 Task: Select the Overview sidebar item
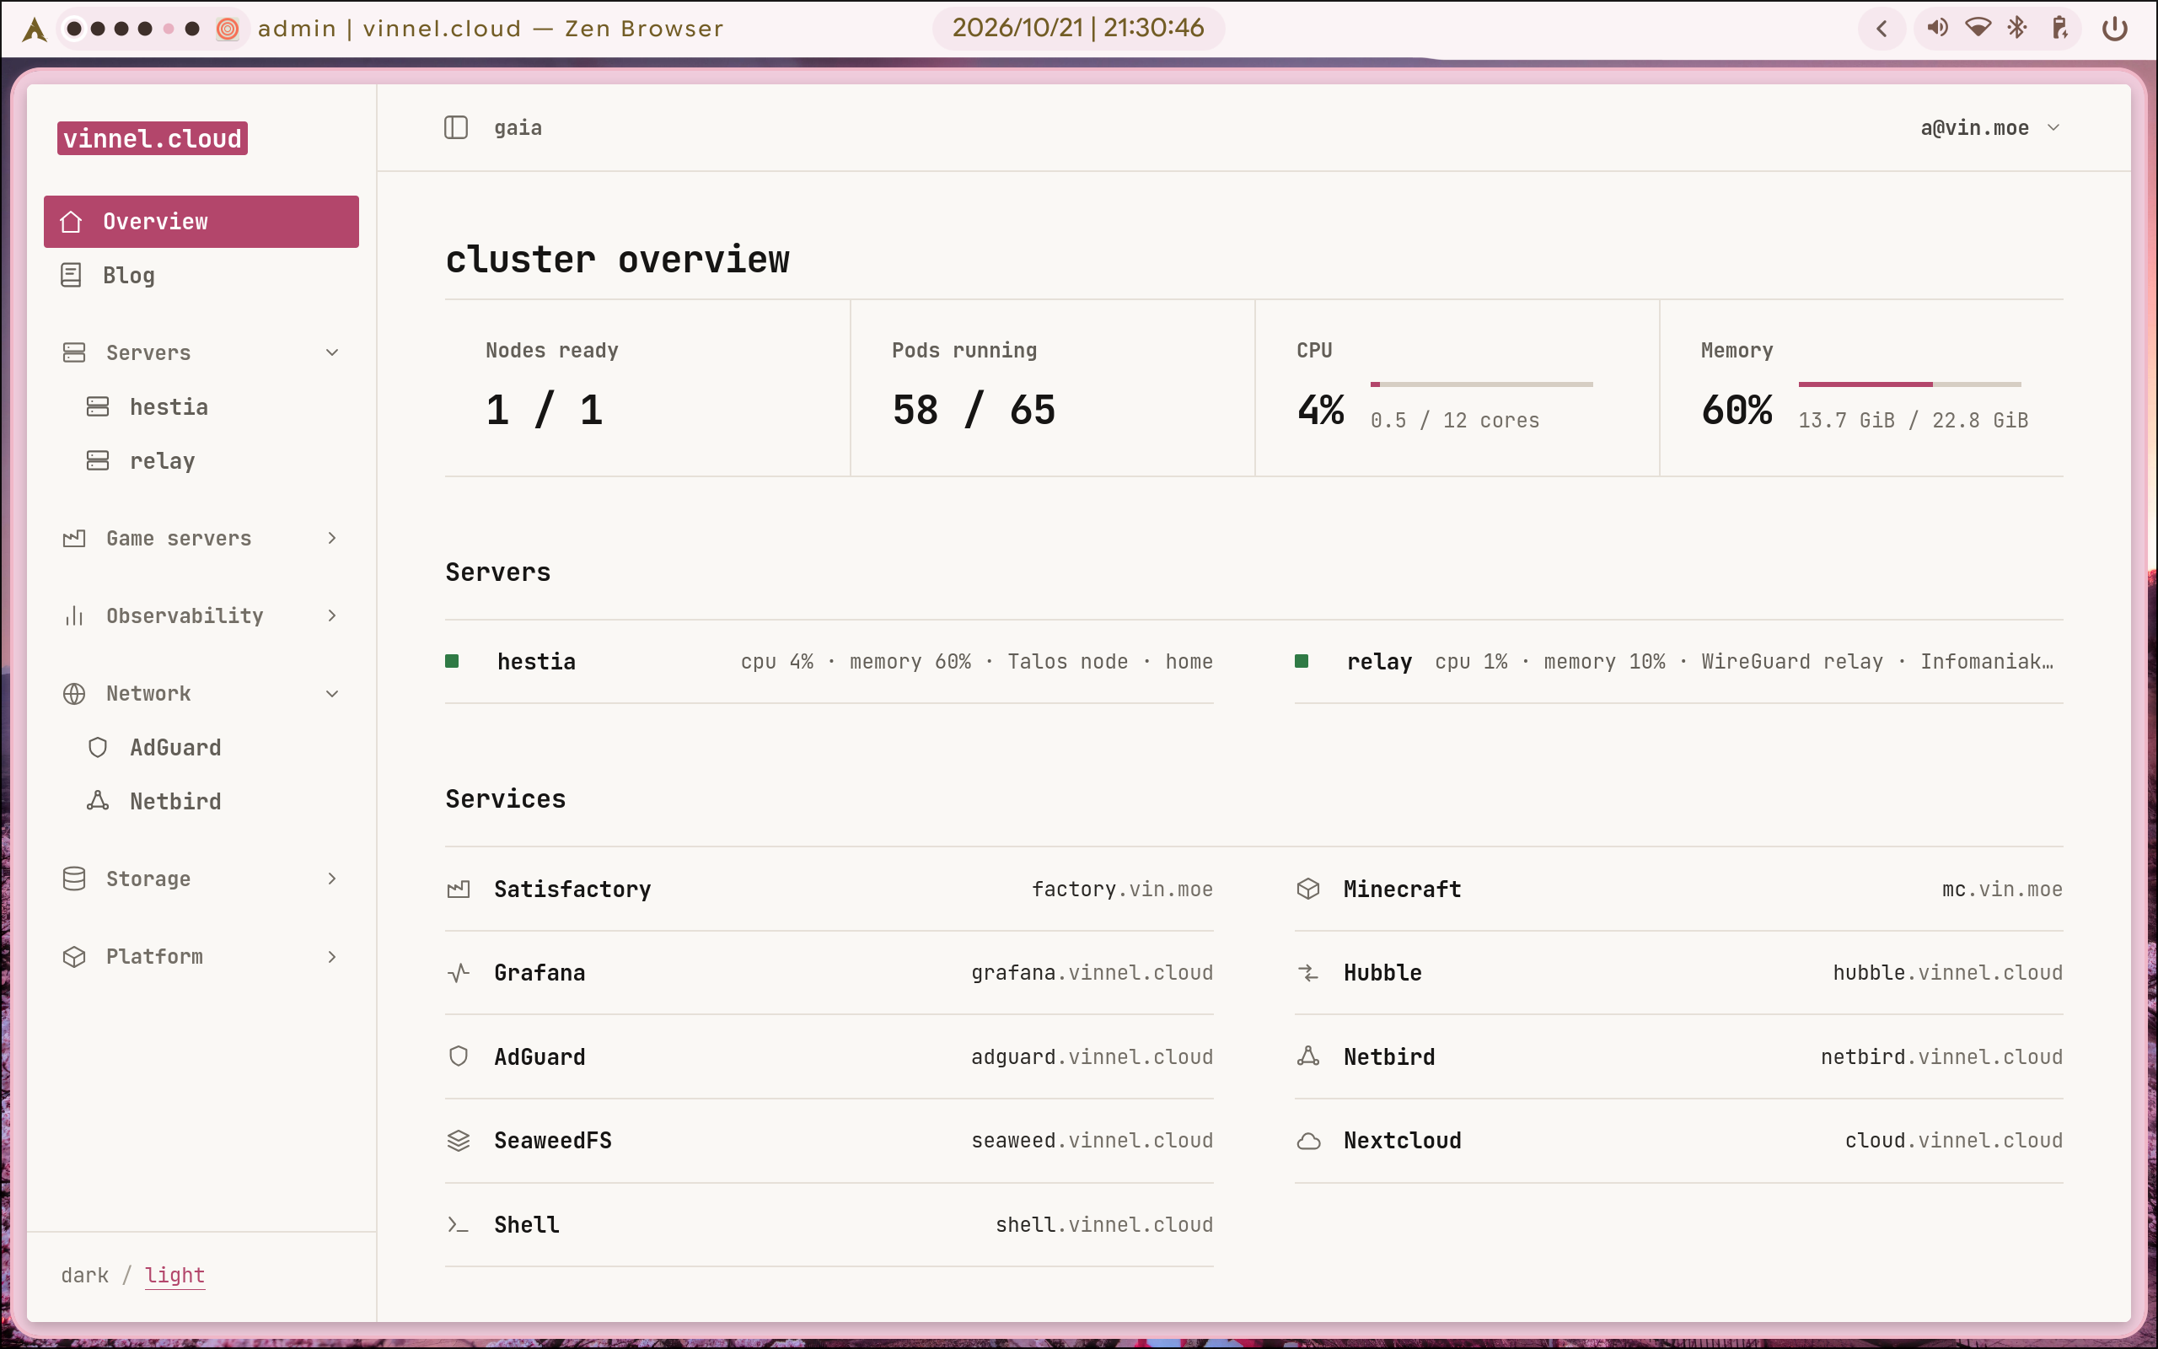point(201,221)
